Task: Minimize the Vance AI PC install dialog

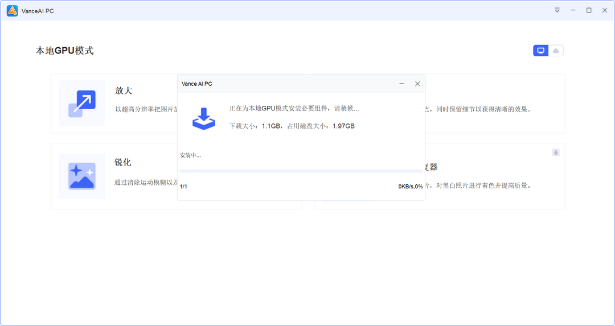Action: coord(401,84)
